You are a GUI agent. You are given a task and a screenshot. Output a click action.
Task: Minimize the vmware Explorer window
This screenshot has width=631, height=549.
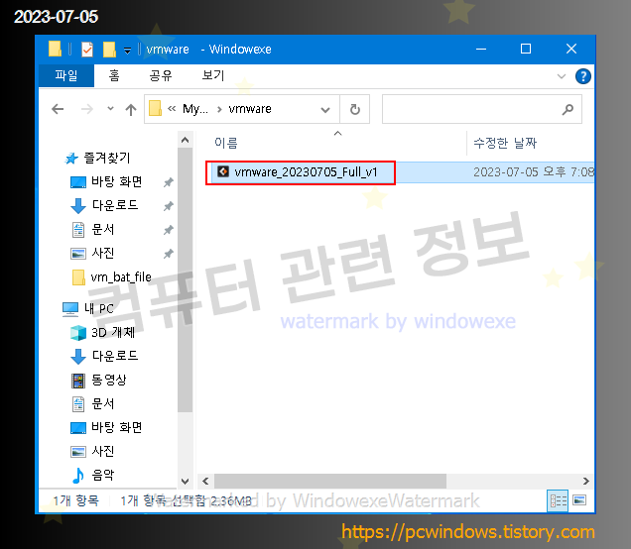(481, 49)
